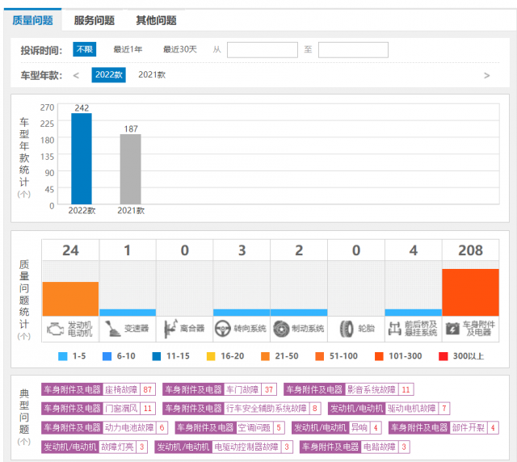Select the body accessories battery (车身附件及电器) icon
This screenshot has width=517, height=462.
pyautogui.click(x=452, y=329)
